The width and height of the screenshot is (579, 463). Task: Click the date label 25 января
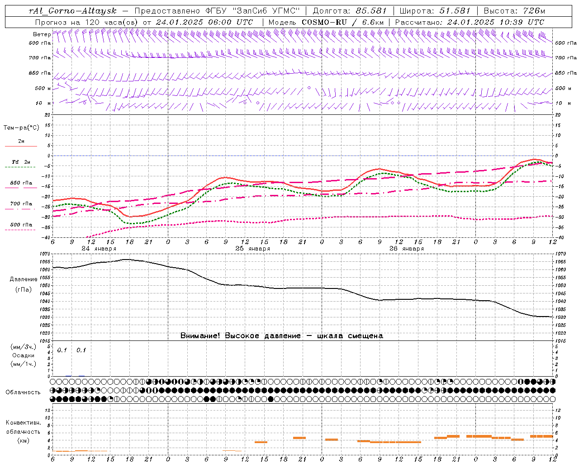tap(252, 249)
